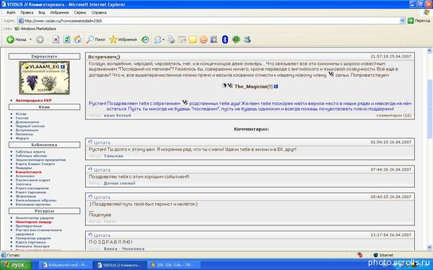
Task: Click the Переход go button
Action: pos(419,21)
